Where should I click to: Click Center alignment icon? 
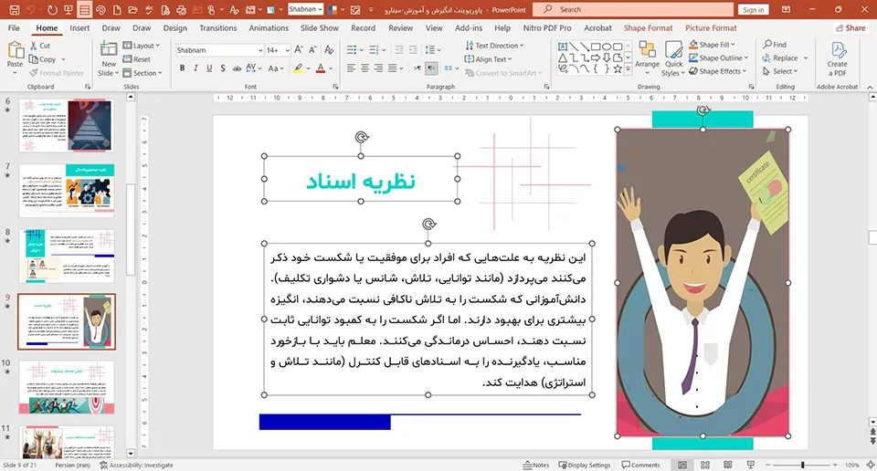365,68
